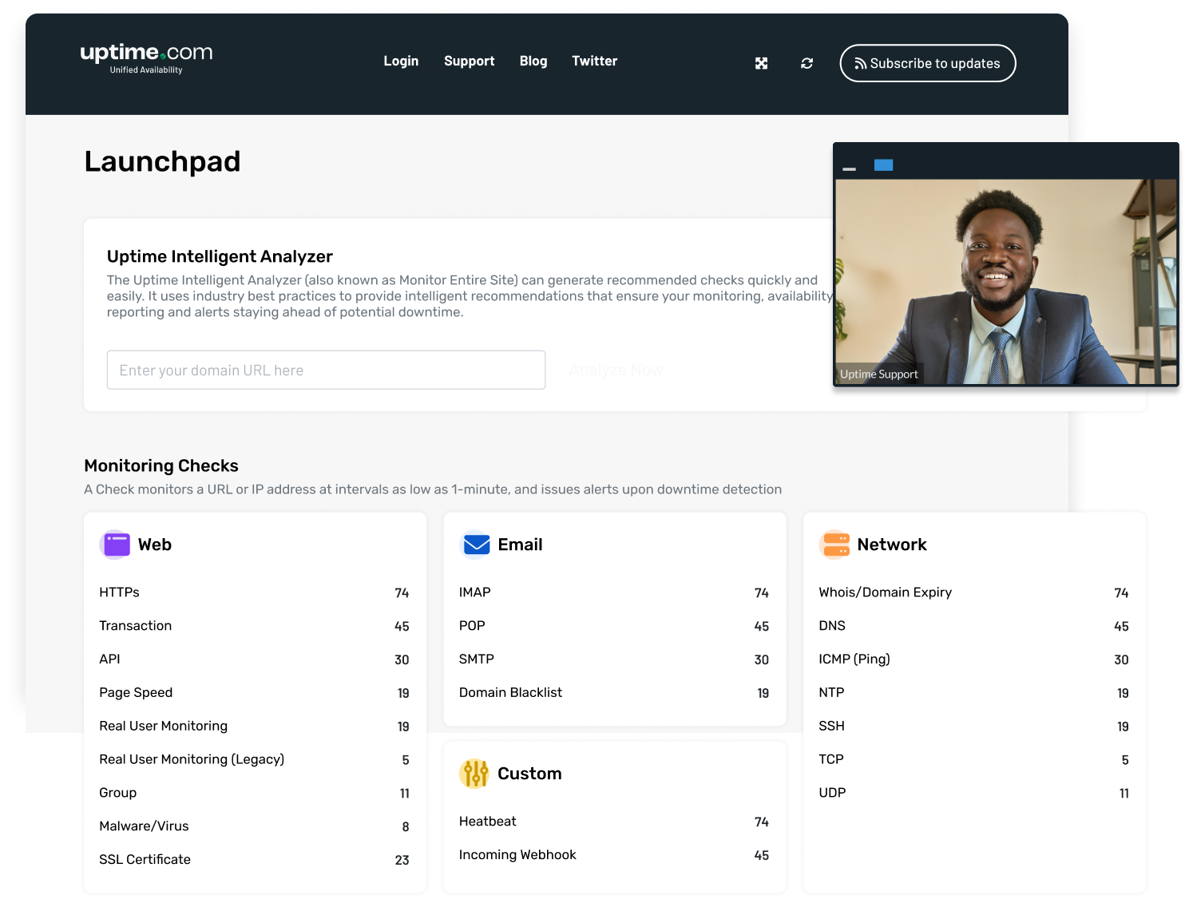Viewport: 1185px width, 899px height.
Task: Select the Incoming Webhook check
Action: pos(614,855)
